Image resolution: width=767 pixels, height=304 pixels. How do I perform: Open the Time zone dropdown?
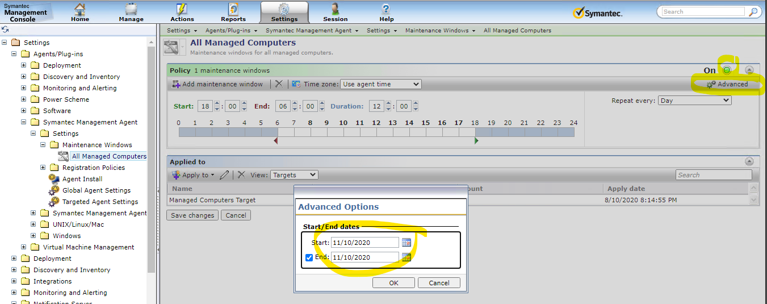(380, 84)
